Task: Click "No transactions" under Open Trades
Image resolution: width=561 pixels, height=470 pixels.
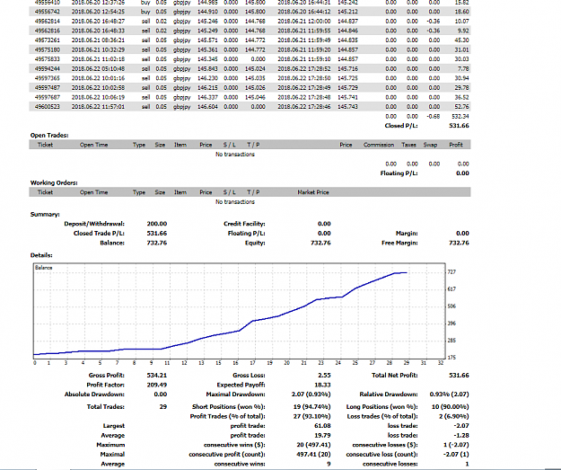Action: [234, 155]
